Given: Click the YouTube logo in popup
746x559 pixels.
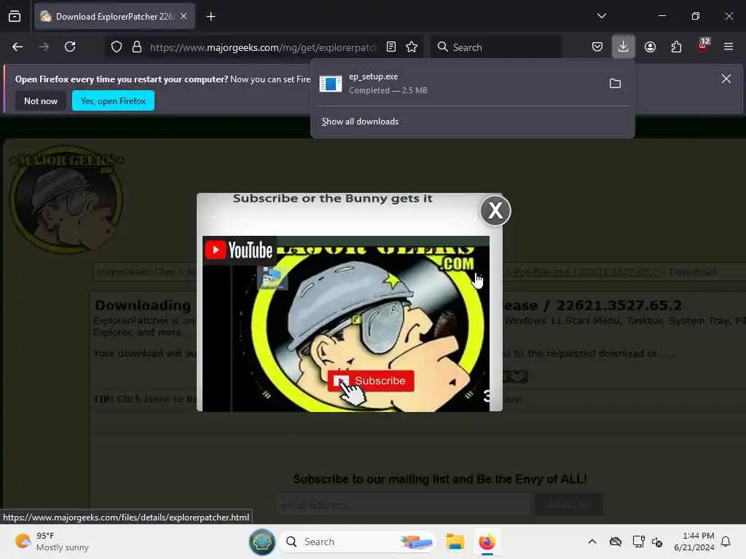Looking at the screenshot, I should pos(239,250).
